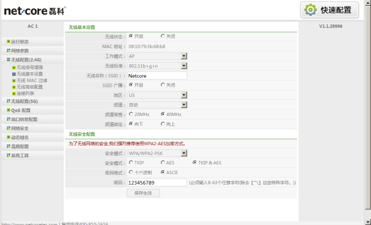Click the icon beside 无线 MAC 过滤
Viewport: 371px width, 225px height.
click(x=14, y=80)
